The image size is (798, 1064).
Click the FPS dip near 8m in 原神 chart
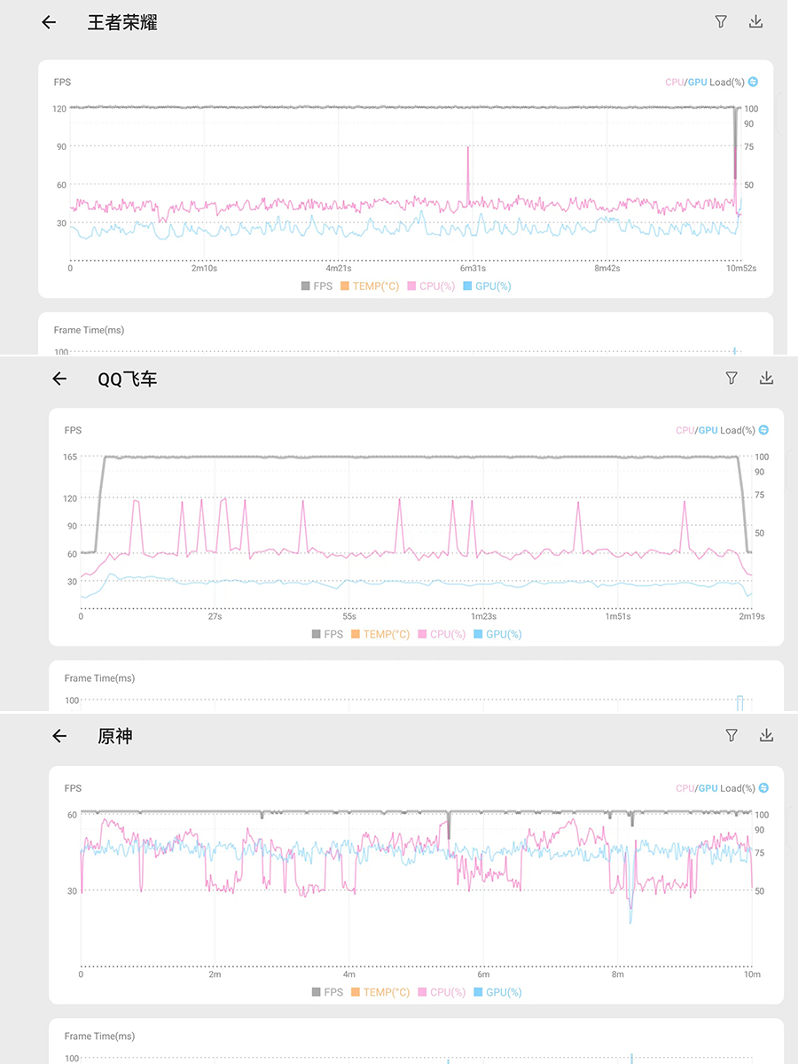coord(631,819)
